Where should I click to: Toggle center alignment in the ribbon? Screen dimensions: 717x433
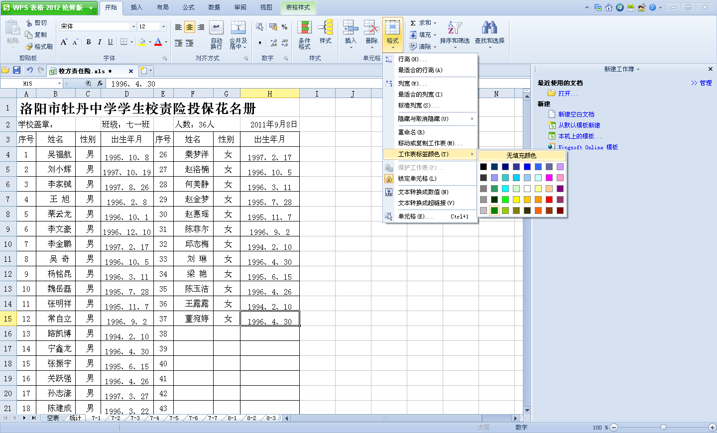(x=189, y=27)
